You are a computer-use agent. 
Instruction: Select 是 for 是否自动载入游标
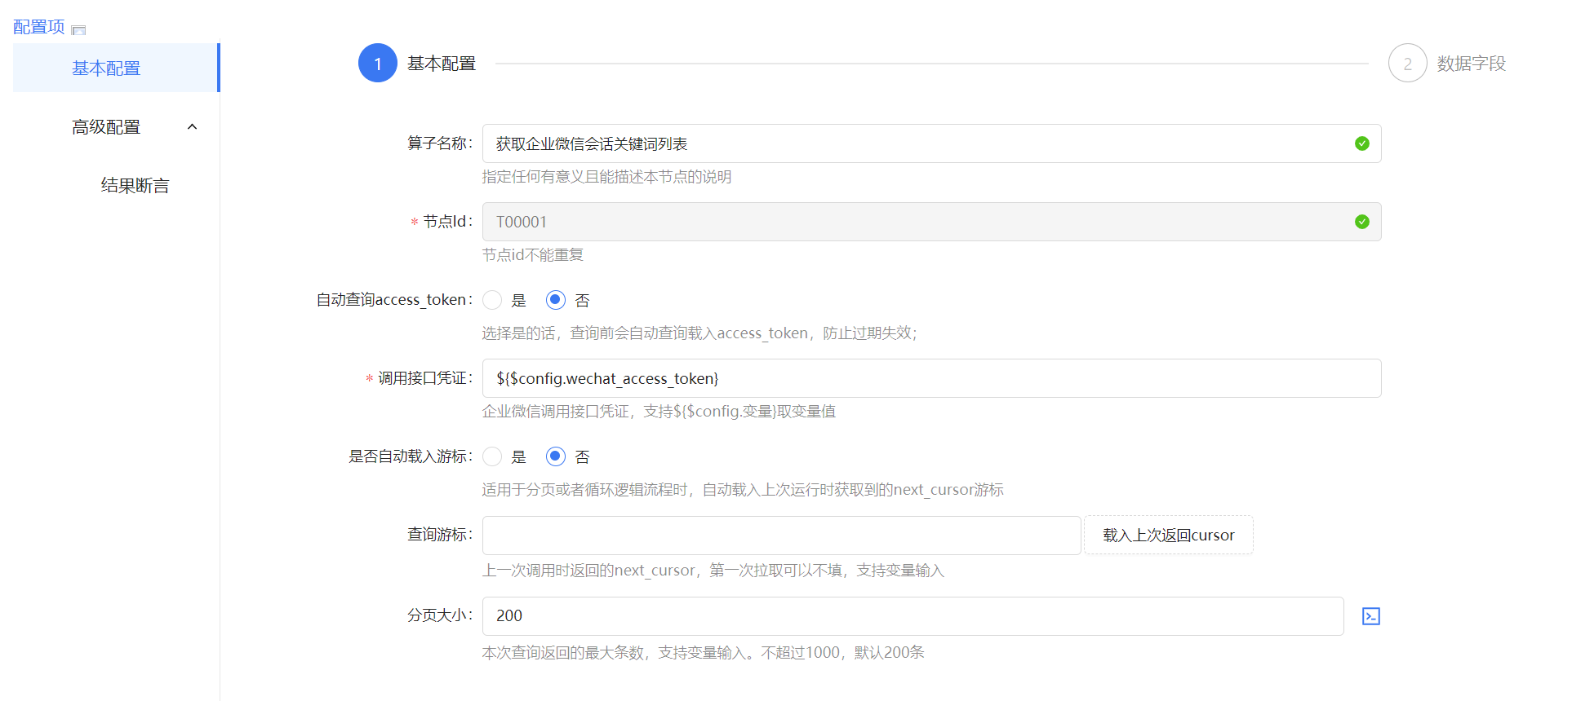492,456
